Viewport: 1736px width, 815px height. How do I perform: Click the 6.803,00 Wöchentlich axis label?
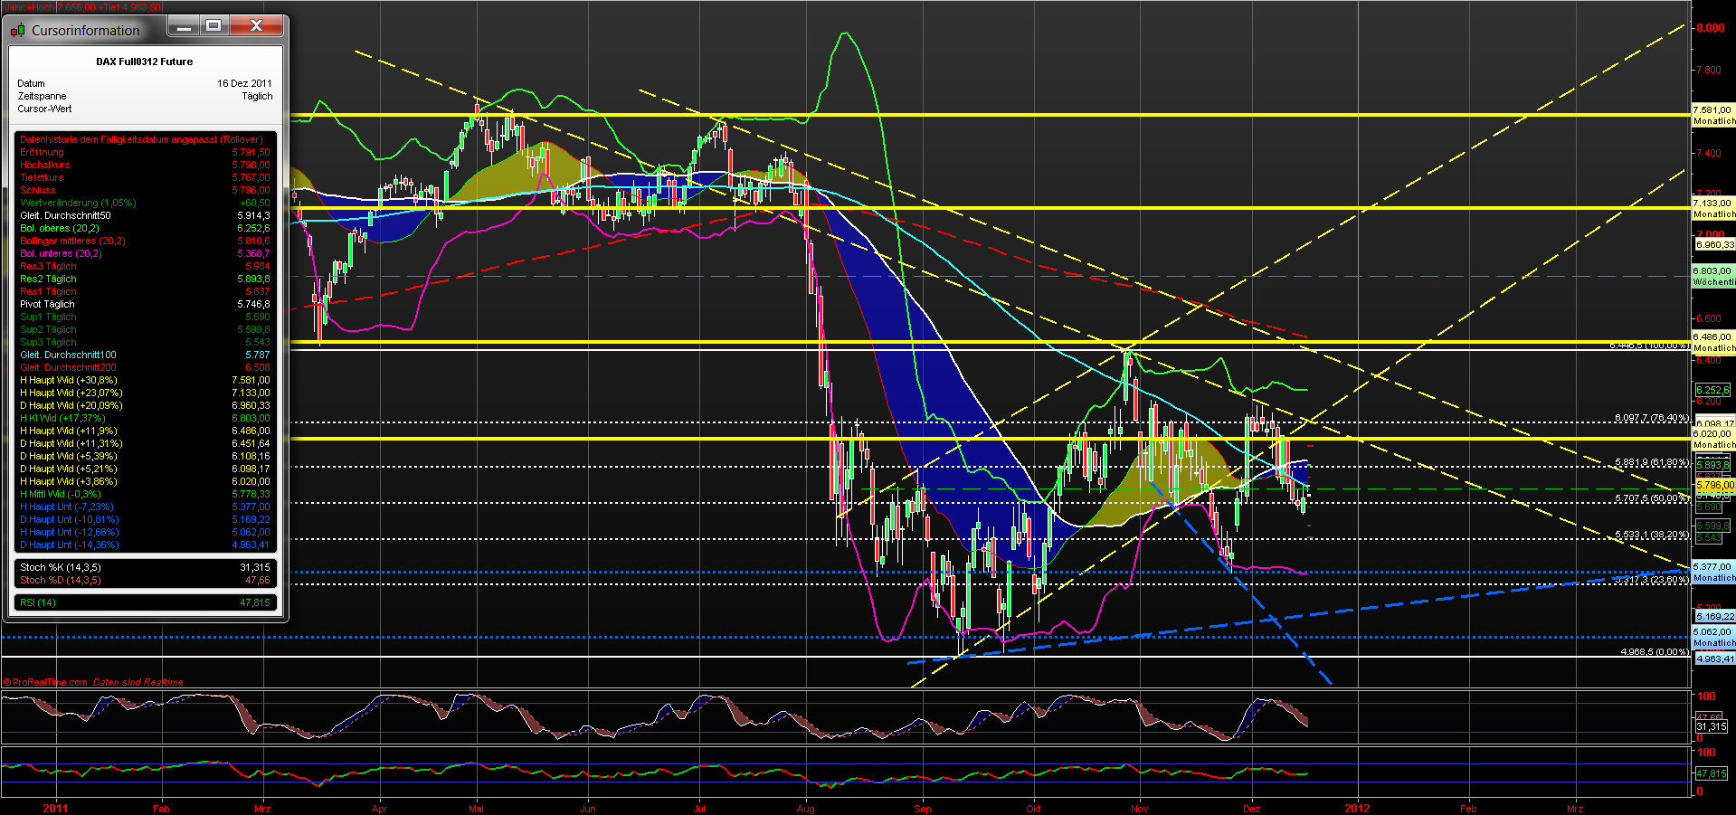tap(1712, 276)
